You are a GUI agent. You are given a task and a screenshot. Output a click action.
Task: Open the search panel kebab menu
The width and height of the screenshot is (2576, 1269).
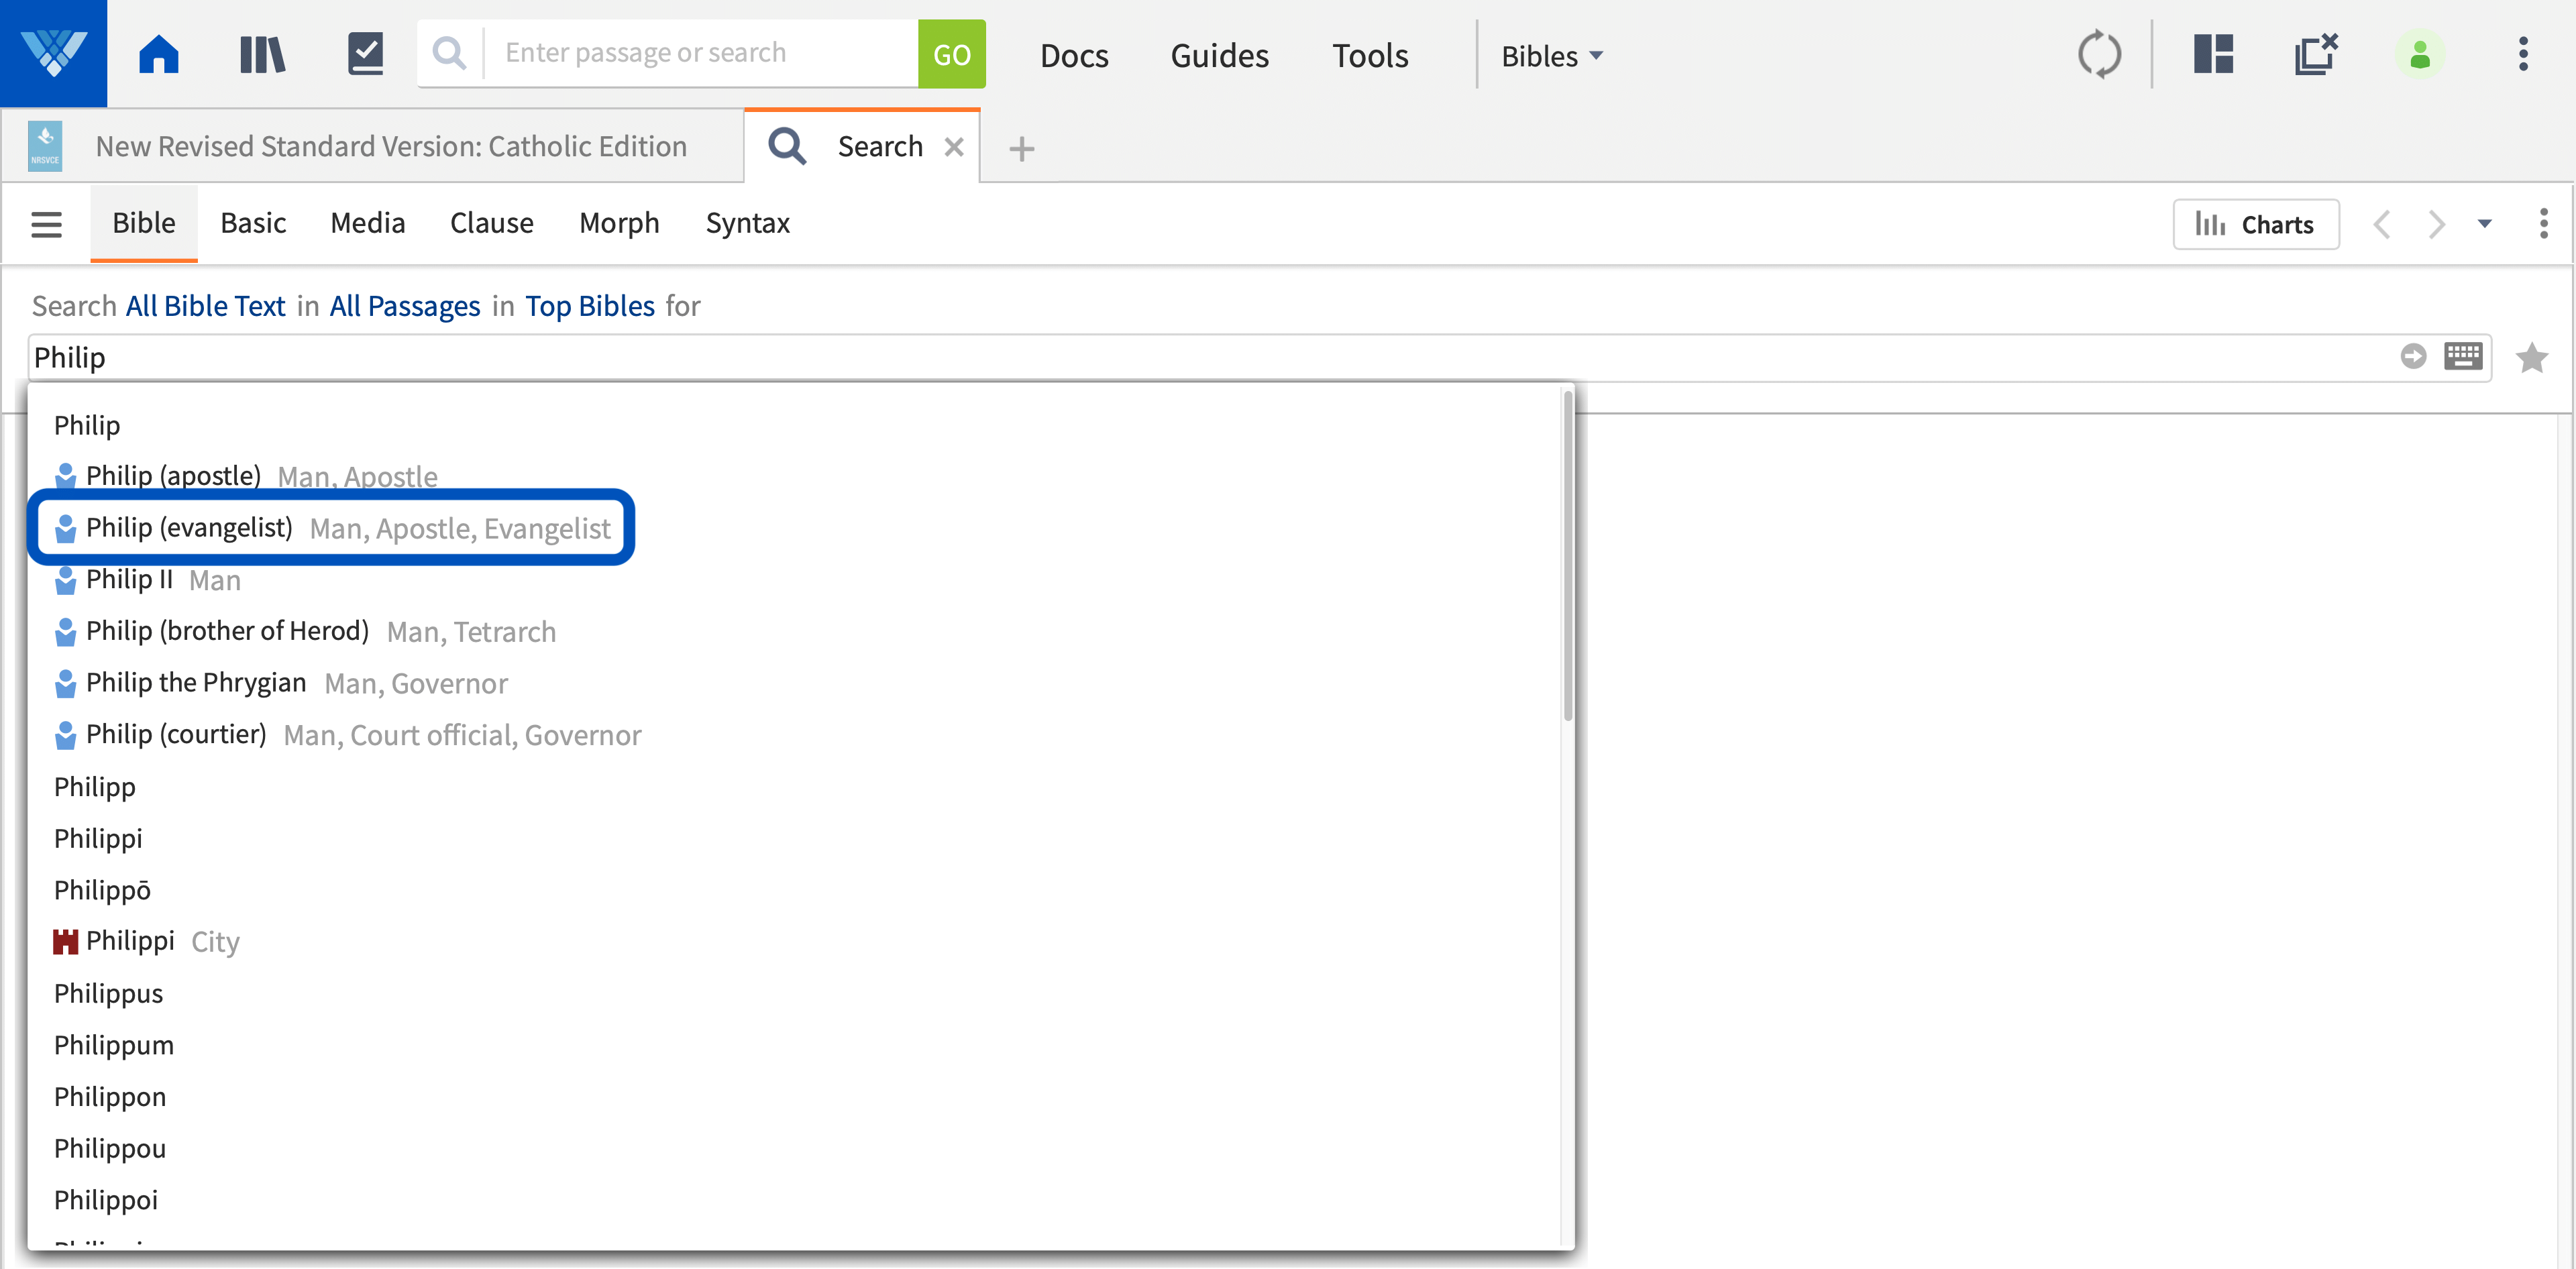(2543, 224)
